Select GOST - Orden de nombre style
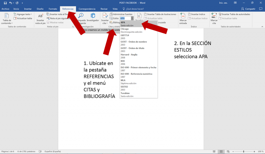The height and width of the screenshot is (154, 265). pos(139,43)
